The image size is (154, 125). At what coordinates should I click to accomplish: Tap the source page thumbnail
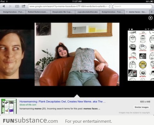[9, 106]
